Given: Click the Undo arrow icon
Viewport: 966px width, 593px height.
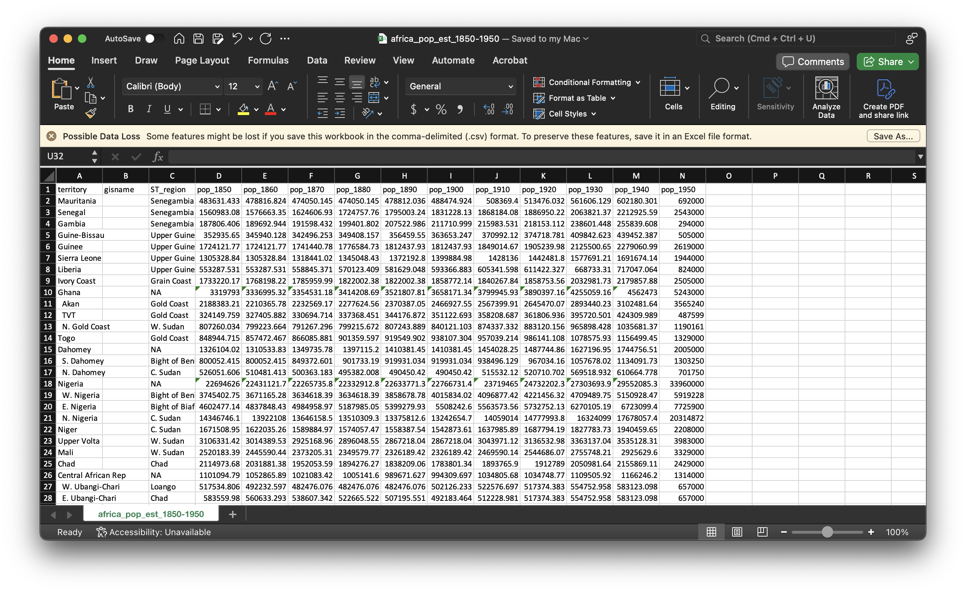Looking at the screenshot, I should click(237, 39).
